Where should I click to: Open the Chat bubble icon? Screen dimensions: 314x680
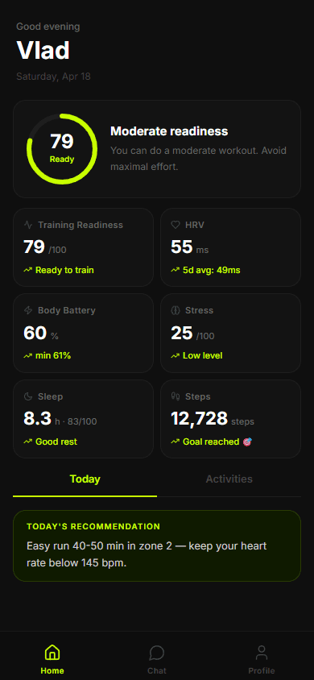pyautogui.click(x=157, y=652)
